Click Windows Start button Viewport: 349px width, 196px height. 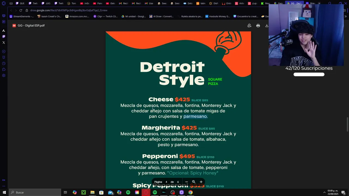click(x=4, y=192)
